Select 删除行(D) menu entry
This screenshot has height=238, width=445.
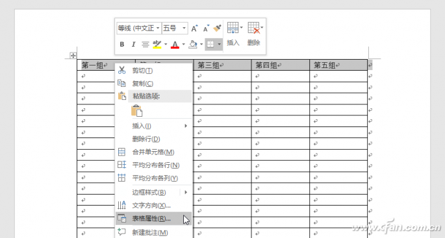coord(153,139)
